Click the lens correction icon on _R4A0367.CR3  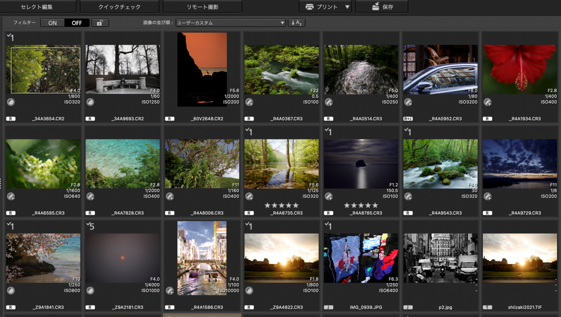point(249,102)
